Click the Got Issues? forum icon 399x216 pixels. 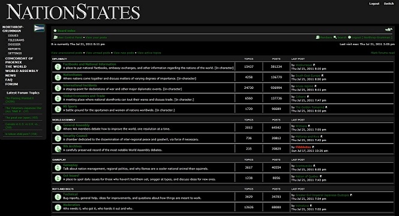(58, 178)
